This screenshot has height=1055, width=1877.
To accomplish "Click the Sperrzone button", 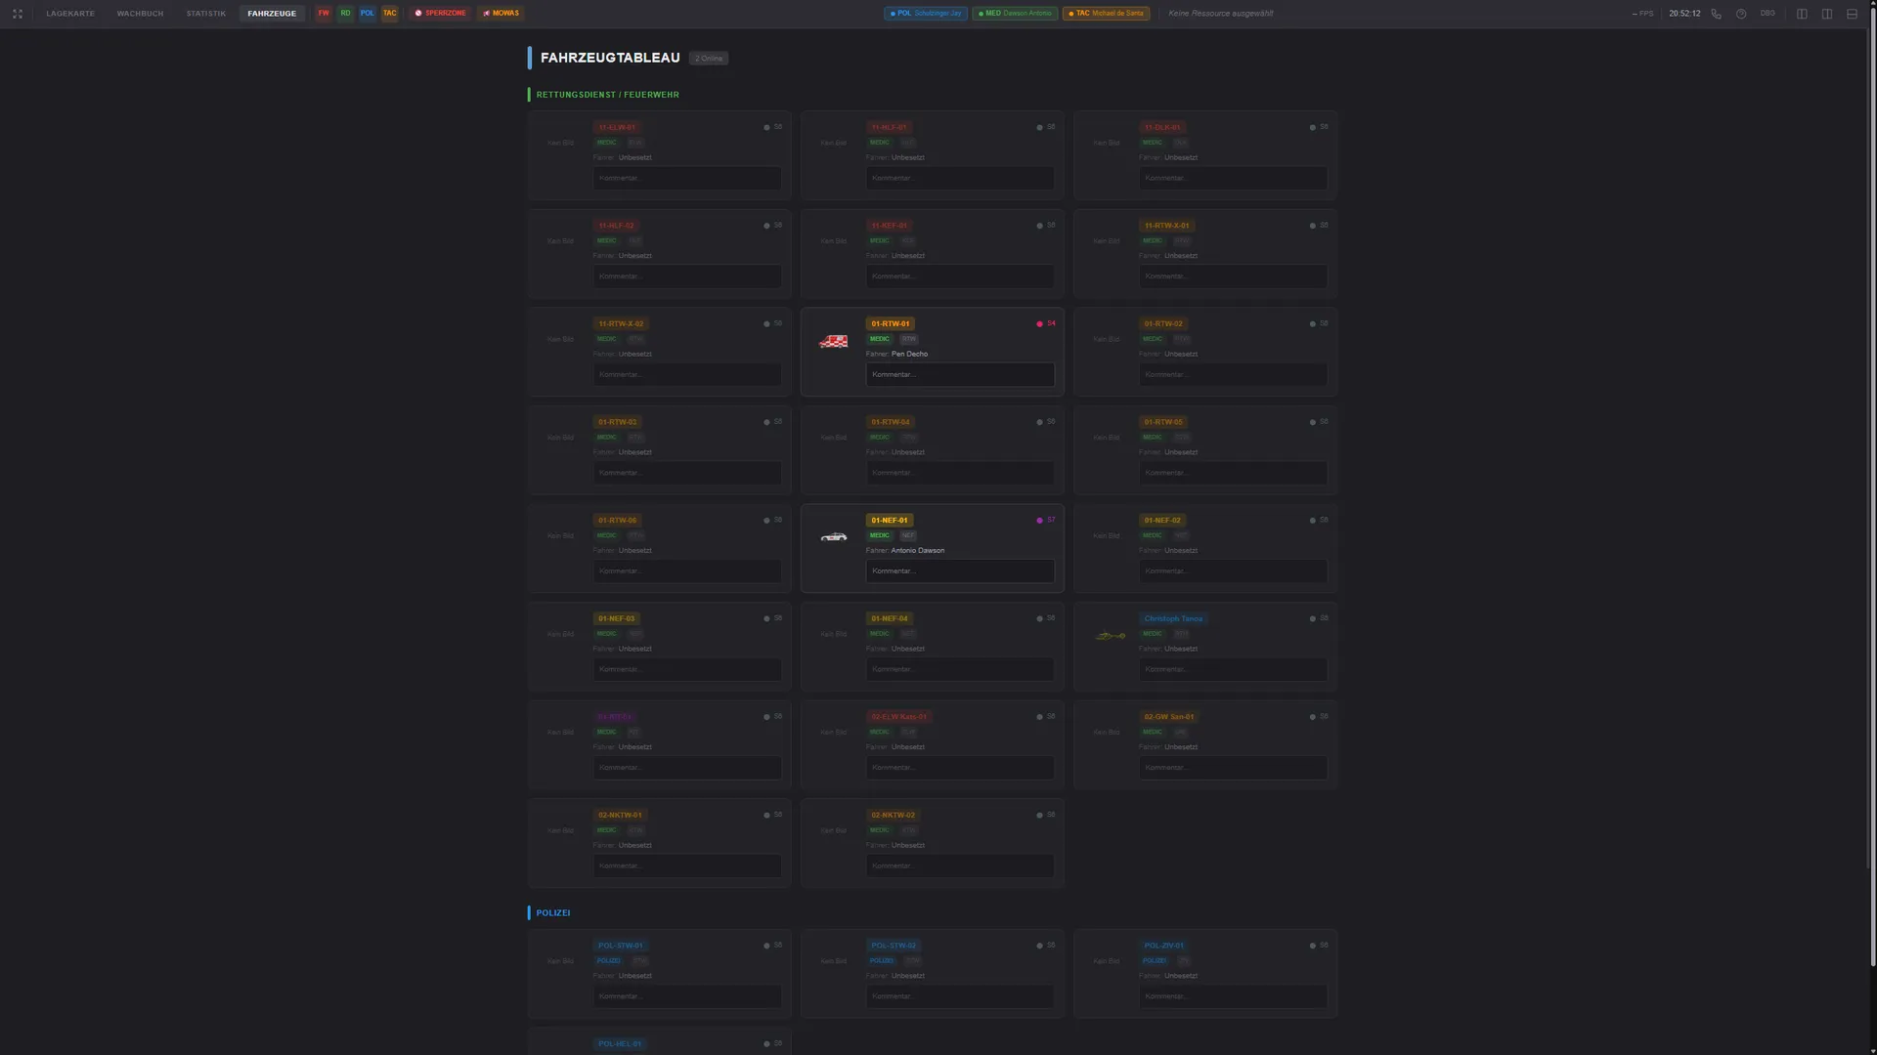I will pyautogui.click(x=440, y=14).
